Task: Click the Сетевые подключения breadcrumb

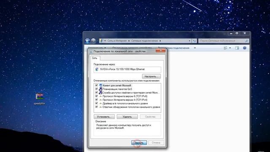Action: (144, 41)
